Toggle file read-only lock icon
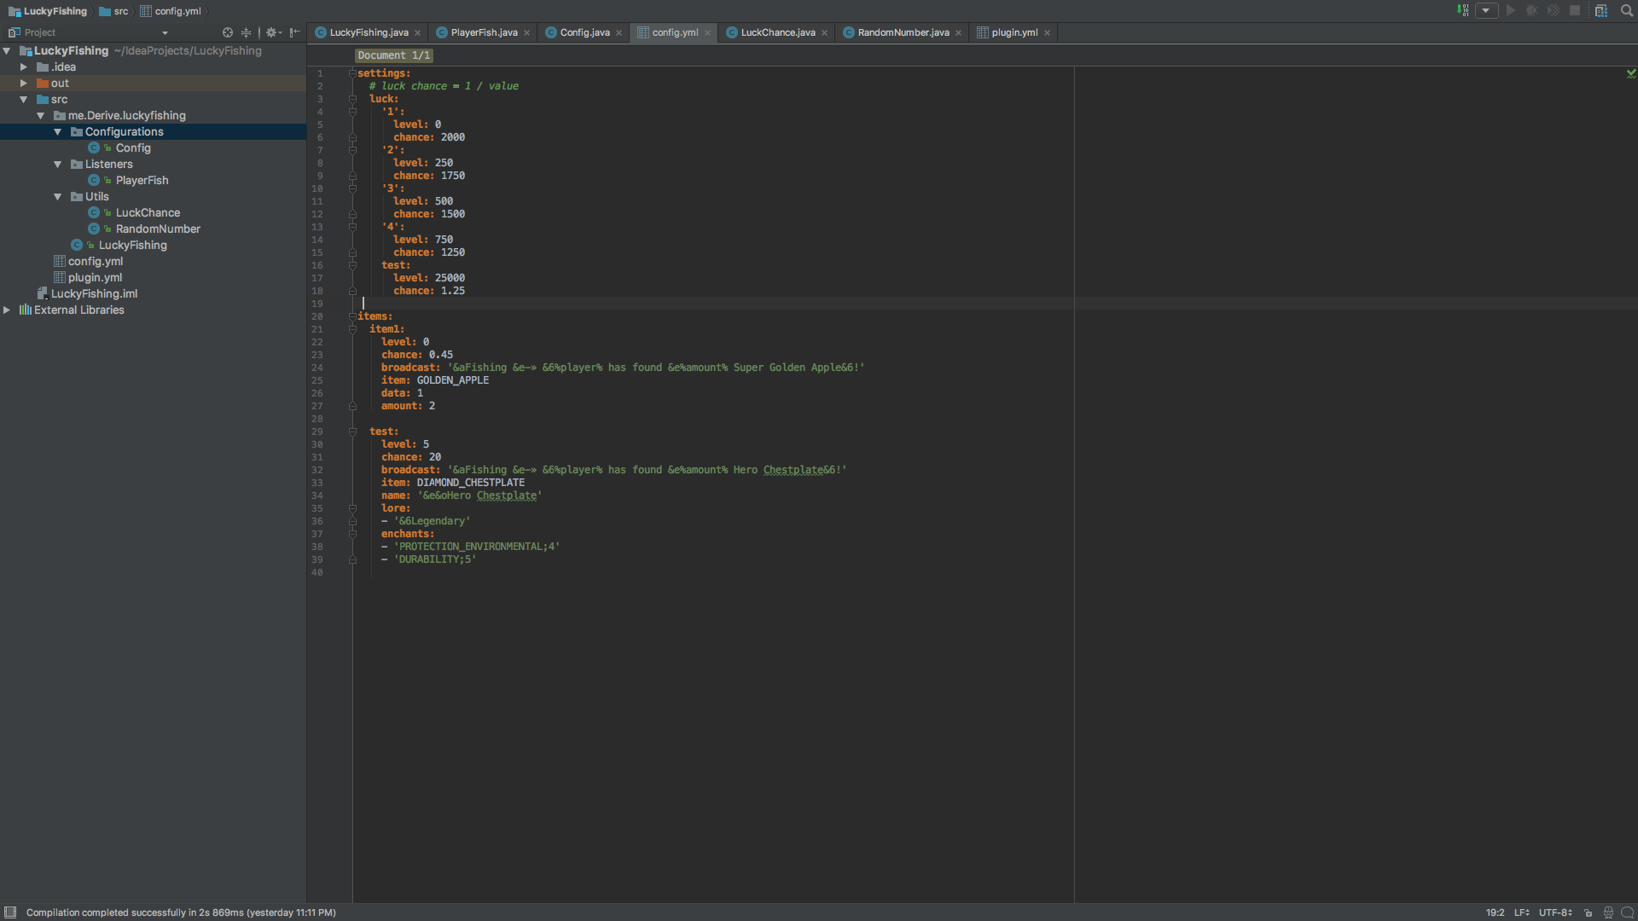 click(1588, 912)
